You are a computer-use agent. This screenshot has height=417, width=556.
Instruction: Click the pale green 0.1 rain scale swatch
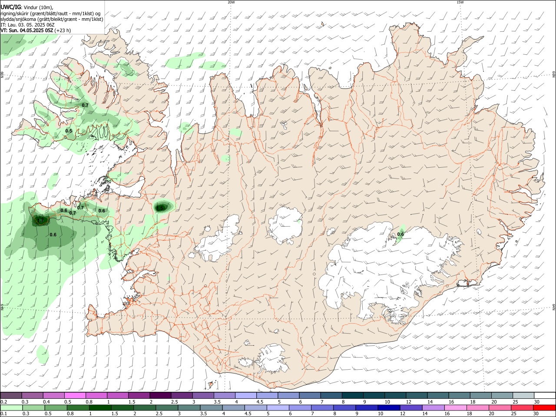(11, 407)
